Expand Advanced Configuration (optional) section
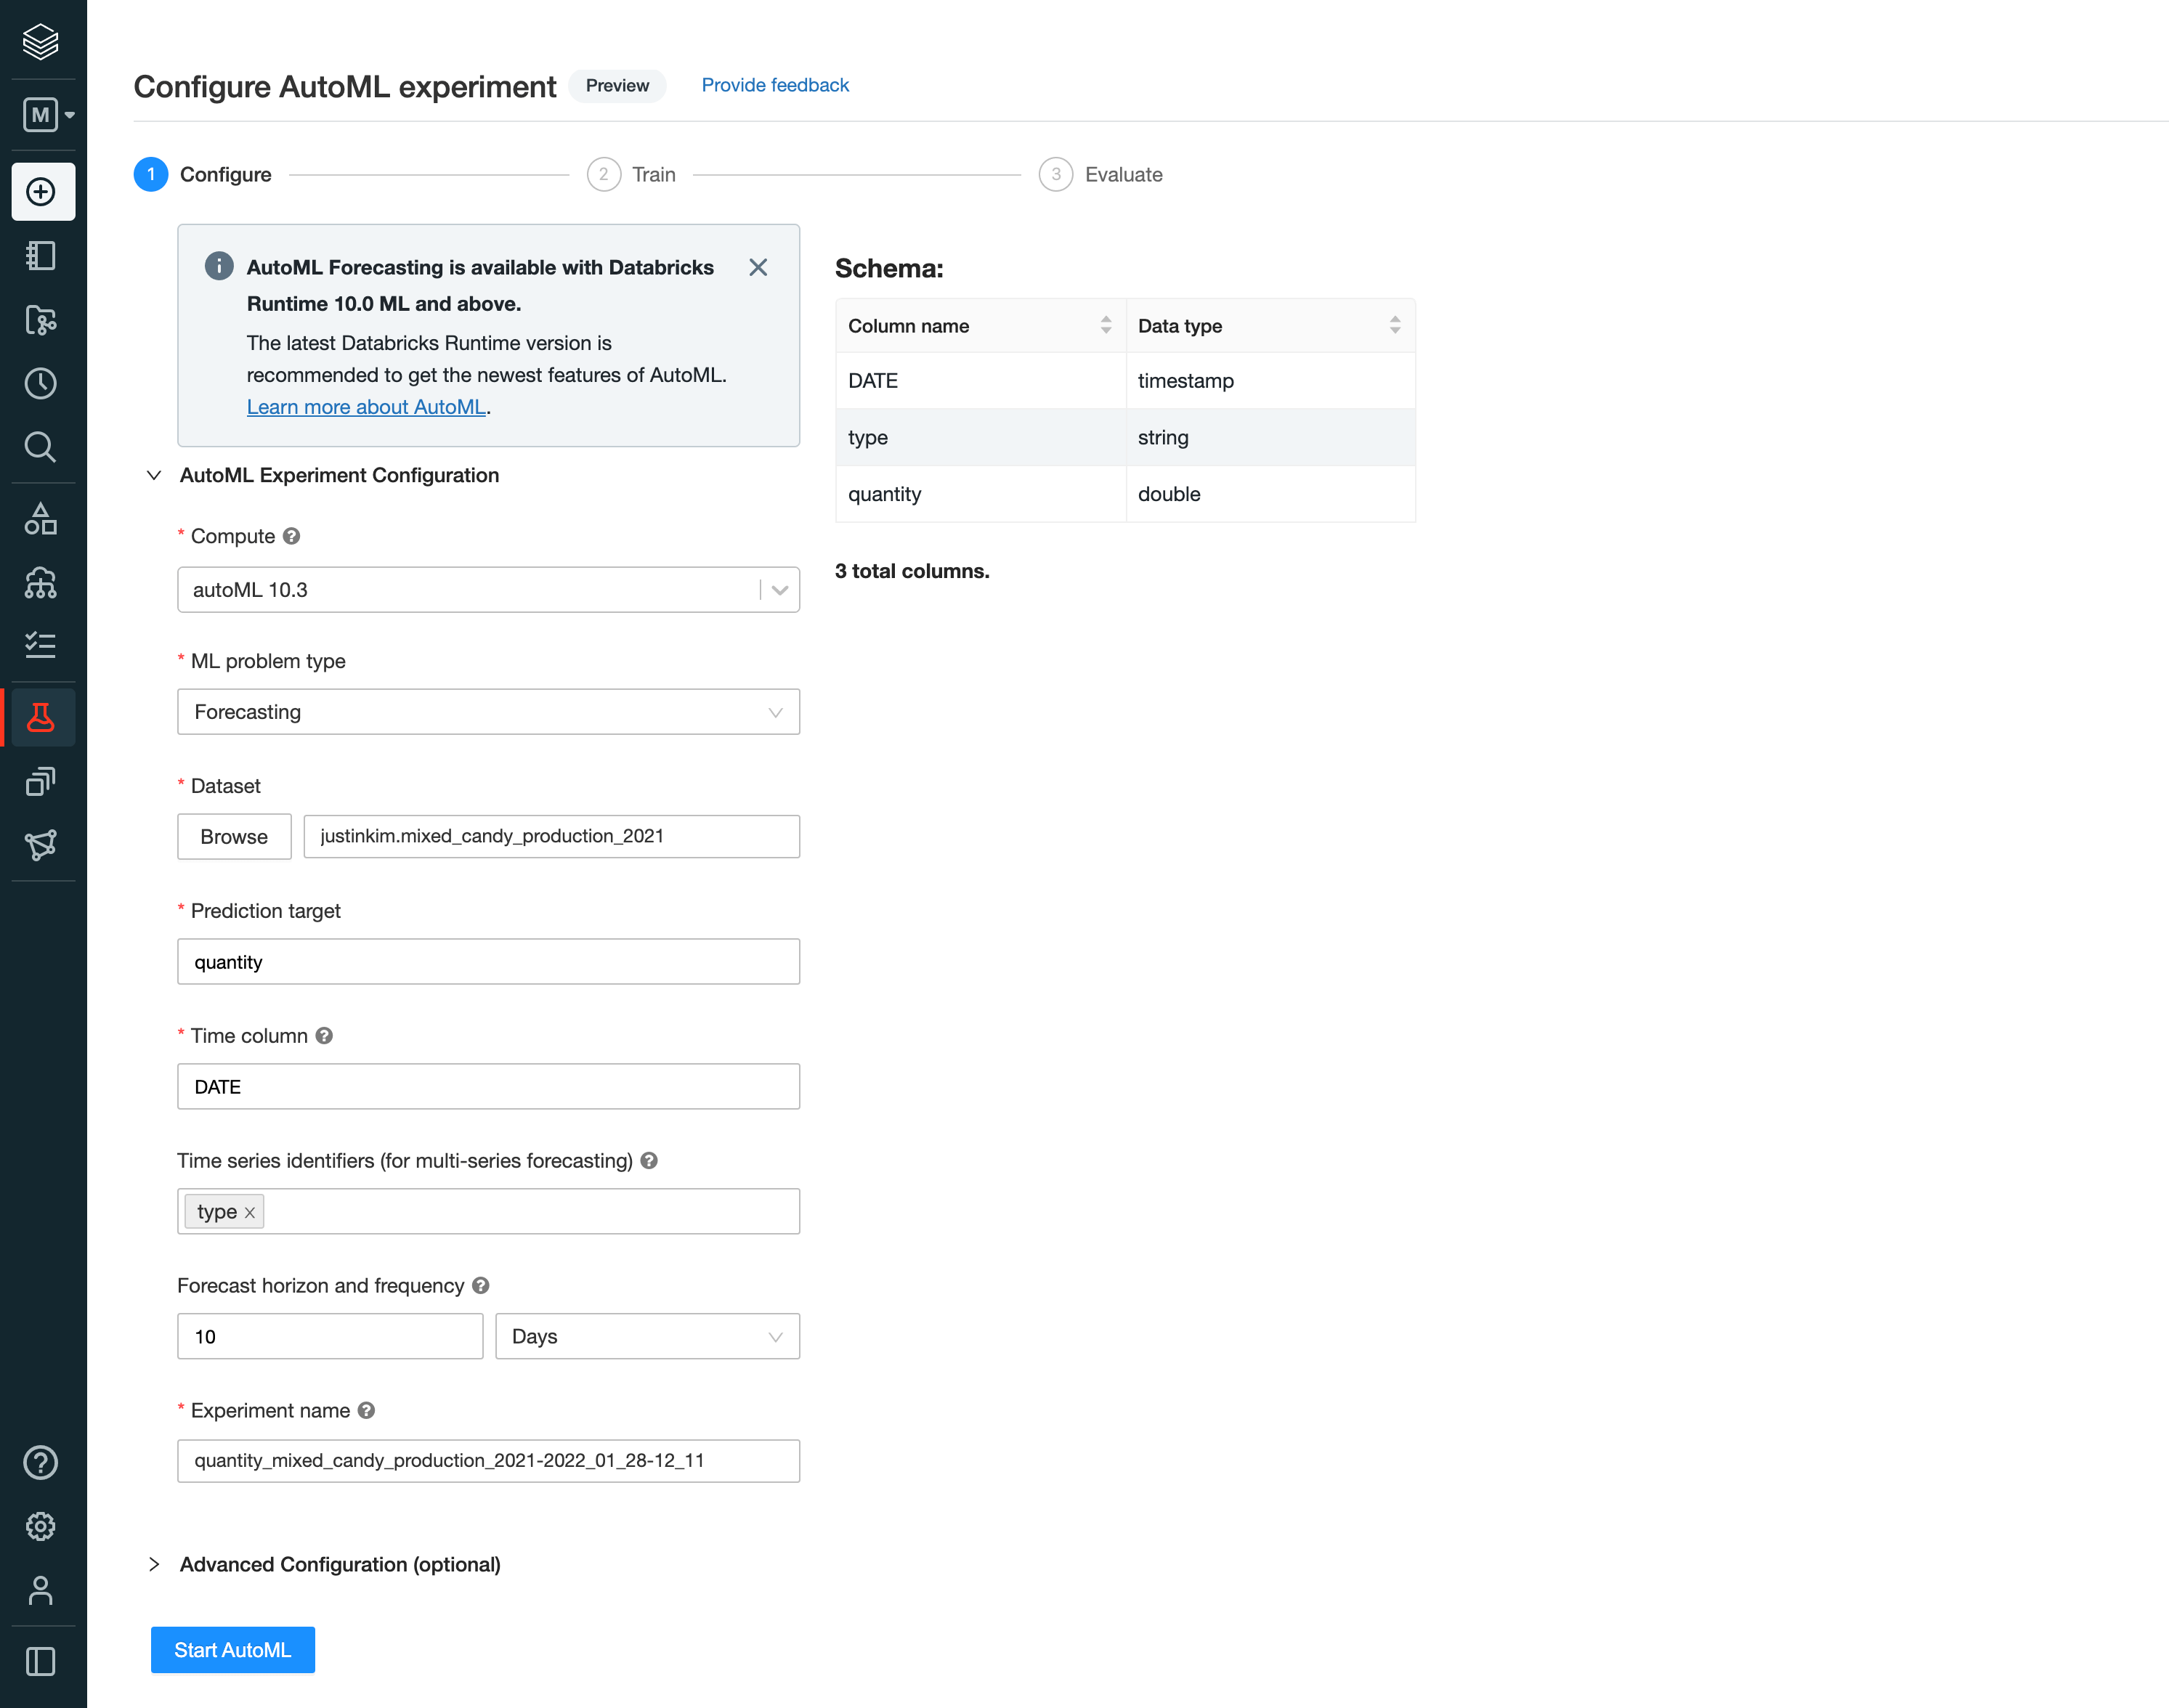The image size is (2169, 1708). point(339,1564)
